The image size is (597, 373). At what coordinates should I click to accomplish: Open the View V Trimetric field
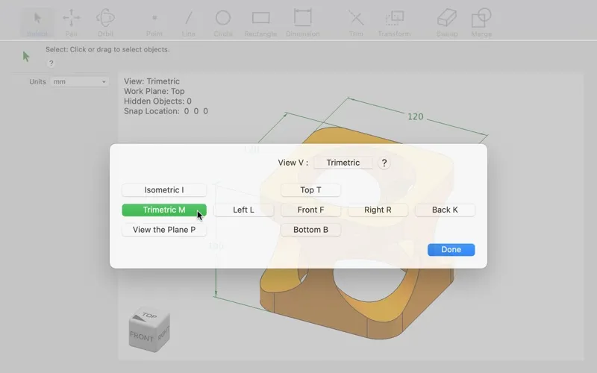click(x=343, y=163)
